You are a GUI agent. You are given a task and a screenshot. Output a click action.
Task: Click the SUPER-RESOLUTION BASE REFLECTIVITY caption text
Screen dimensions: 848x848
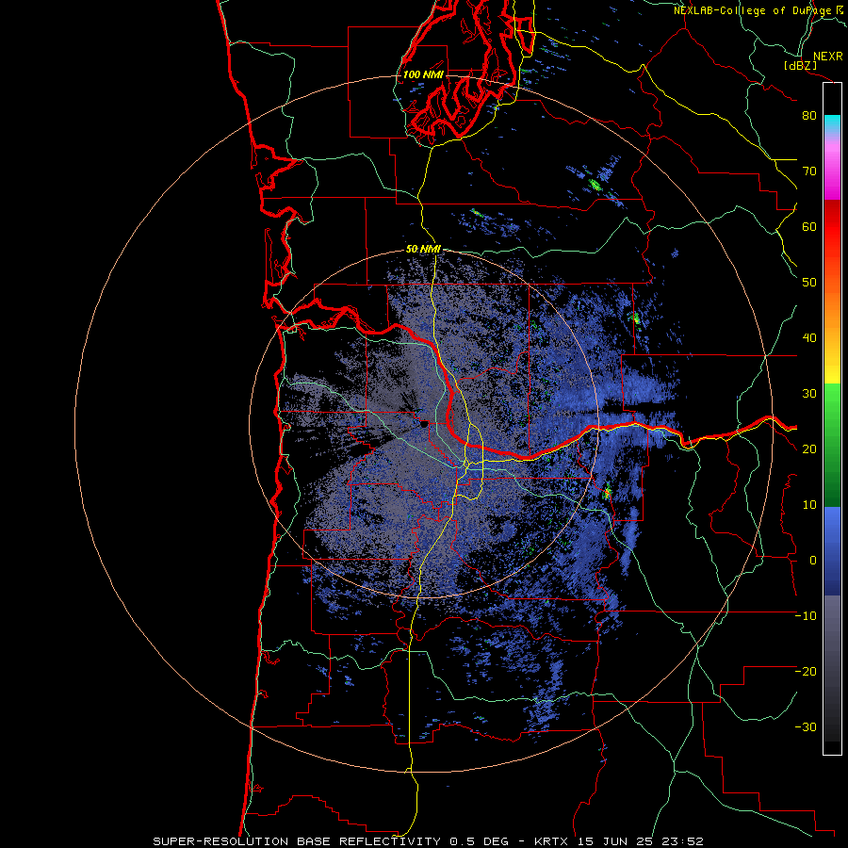click(297, 841)
